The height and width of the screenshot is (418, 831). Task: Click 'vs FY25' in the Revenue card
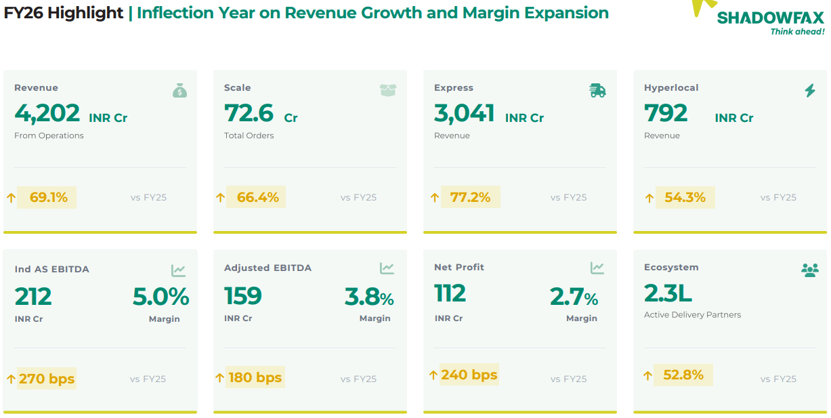(x=148, y=198)
